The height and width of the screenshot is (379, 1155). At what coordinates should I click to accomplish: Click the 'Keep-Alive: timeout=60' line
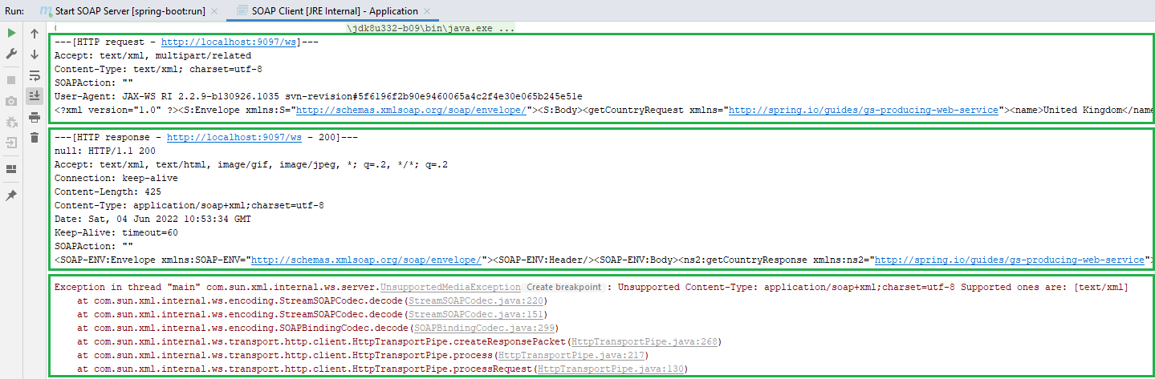coord(116,232)
